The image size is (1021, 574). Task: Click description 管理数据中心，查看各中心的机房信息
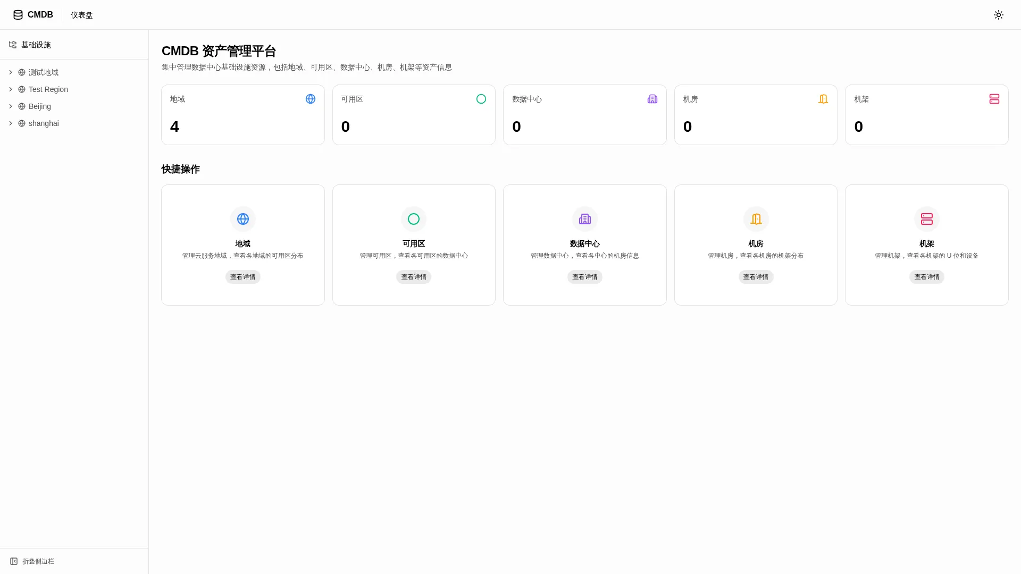[x=585, y=256]
